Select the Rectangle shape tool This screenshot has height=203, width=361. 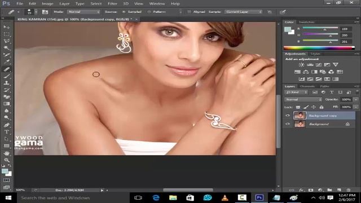[7, 145]
